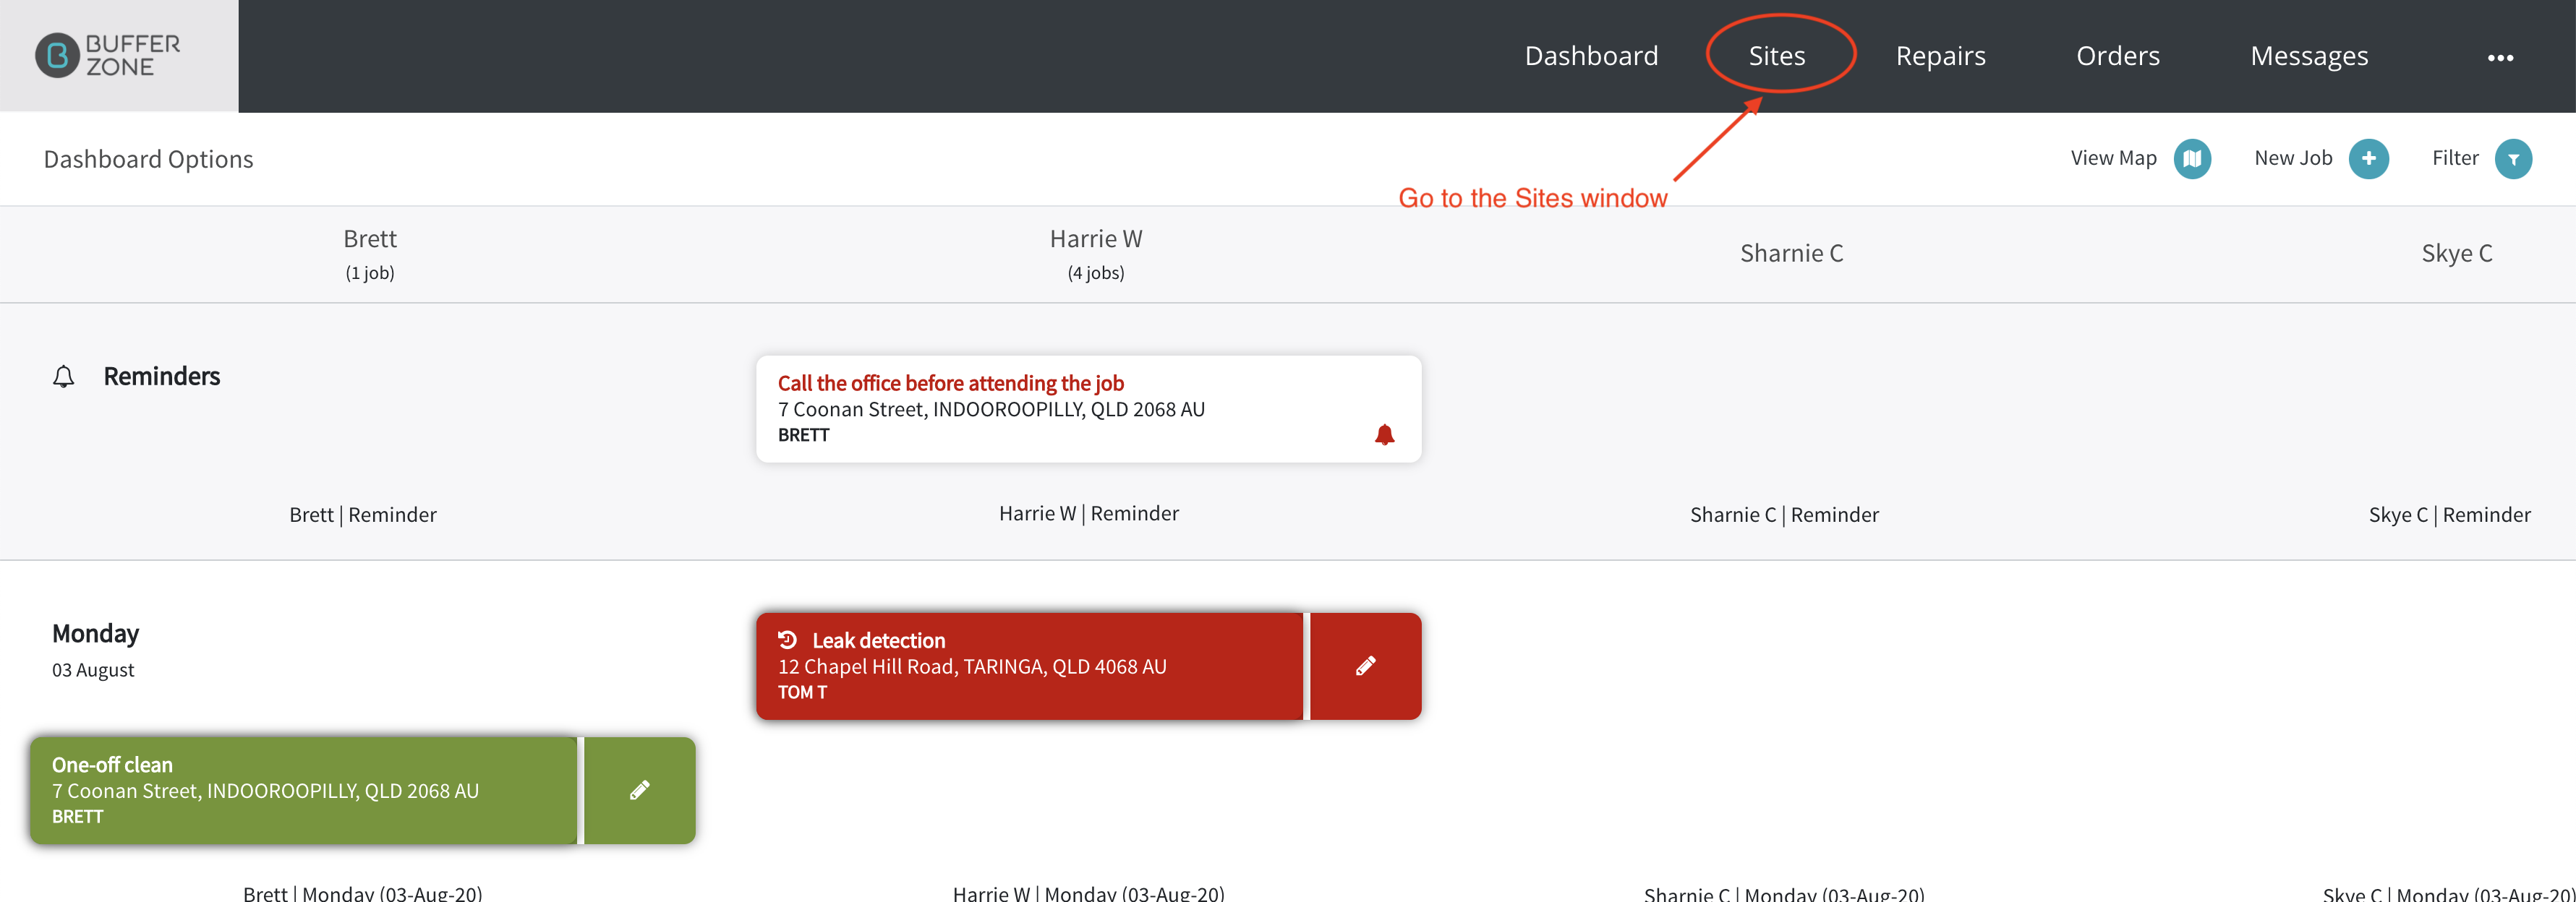Click the Reminders section heading

coord(161,376)
